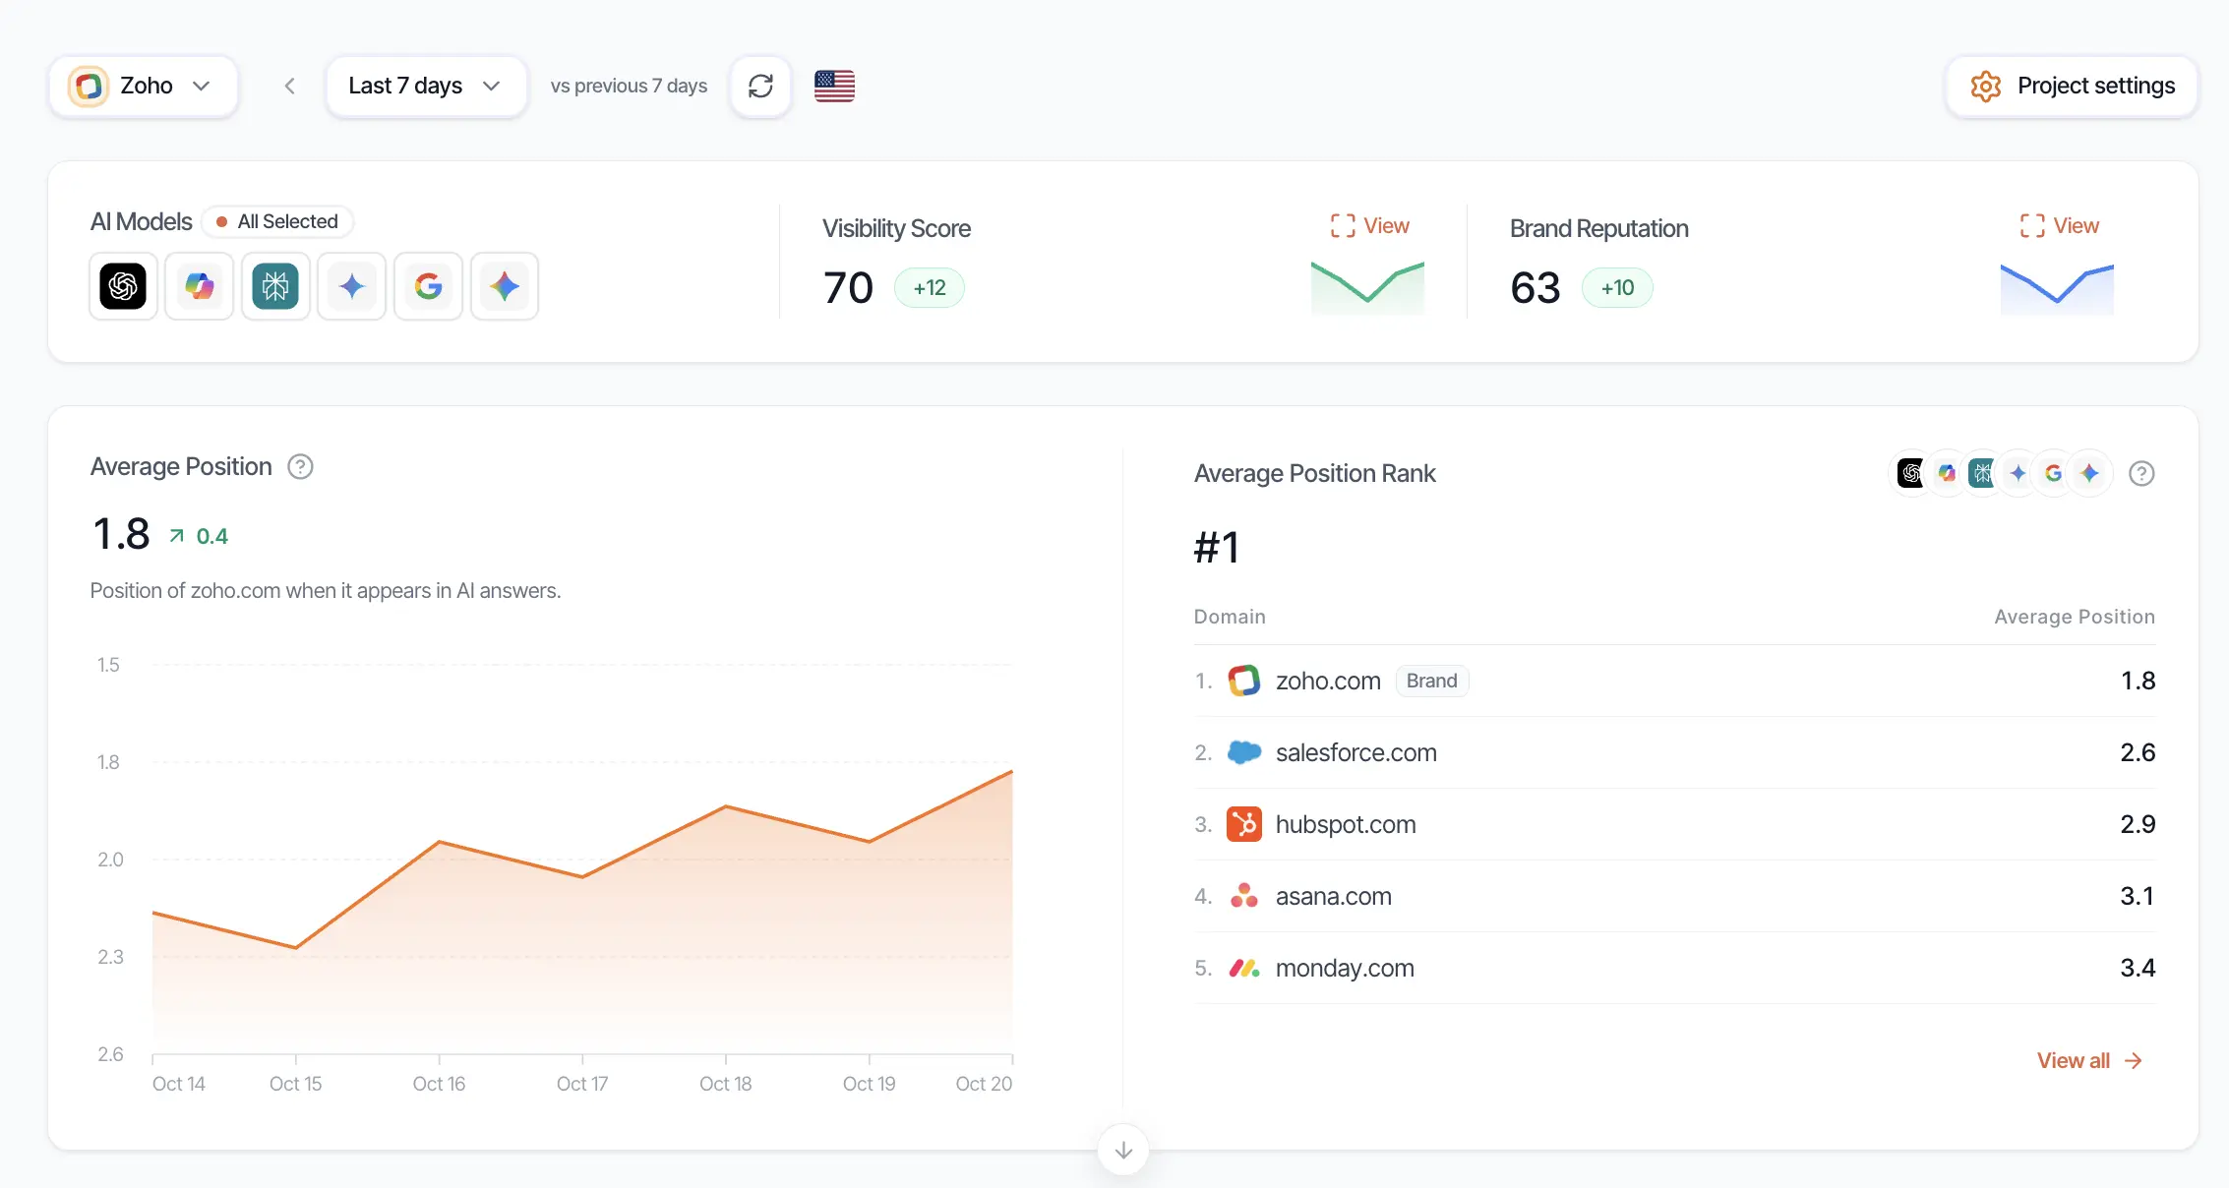The width and height of the screenshot is (2229, 1188).
Task: Toggle the multicolor star AI Mode model icon
Action: pyautogui.click(x=505, y=286)
